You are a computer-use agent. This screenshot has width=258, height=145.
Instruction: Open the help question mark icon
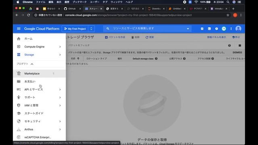(x=216, y=29)
